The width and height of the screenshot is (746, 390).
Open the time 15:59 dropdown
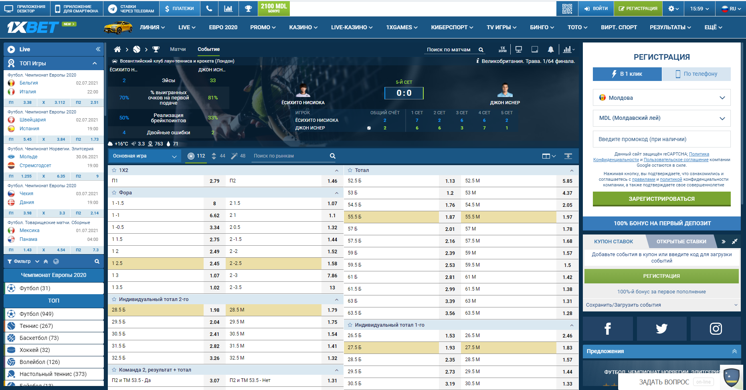(700, 8)
